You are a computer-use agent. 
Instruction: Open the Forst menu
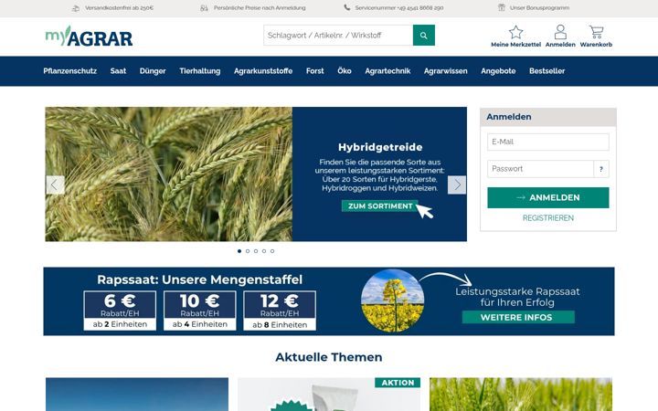point(314,71)
